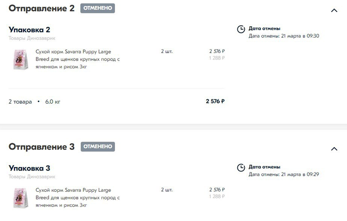Click the 6.0 кг weight label
This screenshot has width=347, height=221.
click(x=53, y=102)
